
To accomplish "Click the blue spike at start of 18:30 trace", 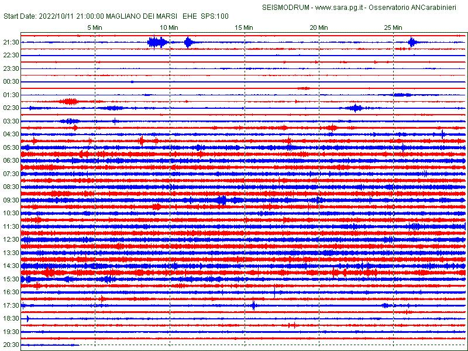I will [27, 318].
